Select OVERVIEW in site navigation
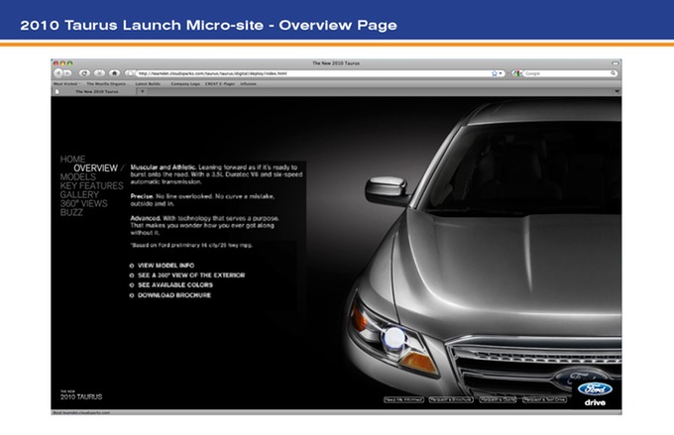 tap(95, 168)
